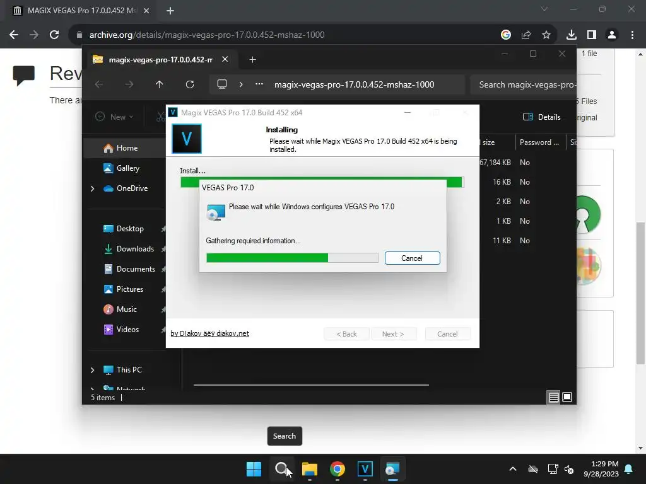Click the 16 KB size cell
Image resolution: width=646 pixels, height=484 pixels.
pos(502,182)
